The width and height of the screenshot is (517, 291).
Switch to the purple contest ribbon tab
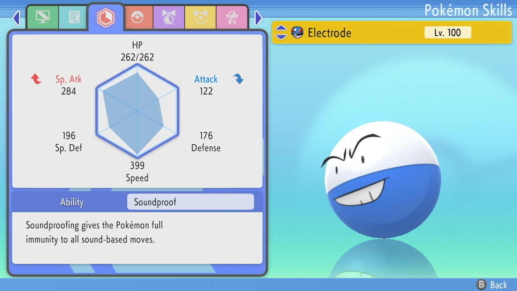(168, 17)
